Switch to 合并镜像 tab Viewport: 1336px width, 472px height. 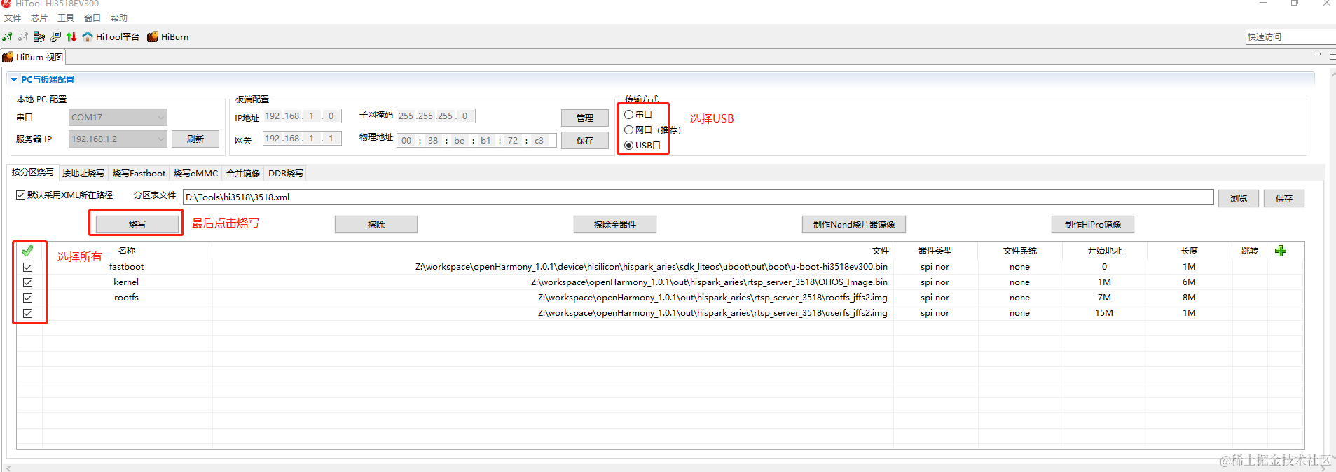[243, 173]
